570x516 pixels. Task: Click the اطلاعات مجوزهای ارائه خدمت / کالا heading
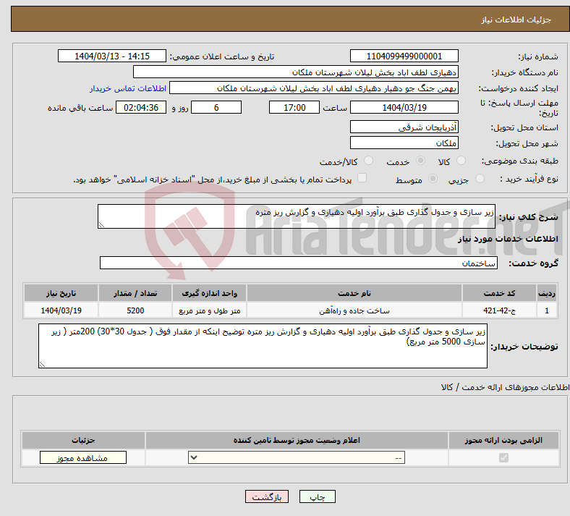pos(506,387)
